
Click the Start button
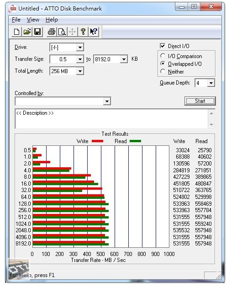[x=200, y=101]
